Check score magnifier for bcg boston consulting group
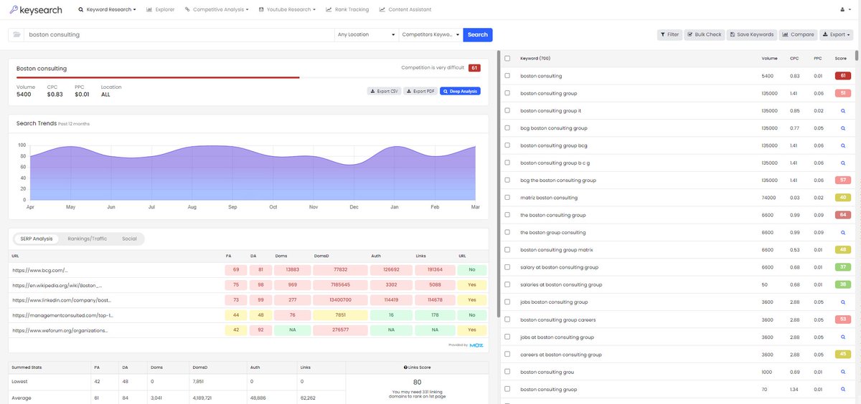This screenshot has height=404, width=861. [843, 128]
